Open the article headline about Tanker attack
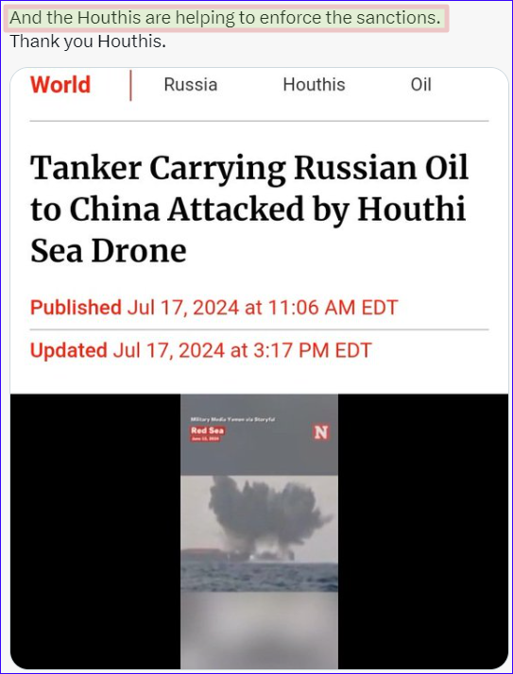513x674 pixels. 248,209
